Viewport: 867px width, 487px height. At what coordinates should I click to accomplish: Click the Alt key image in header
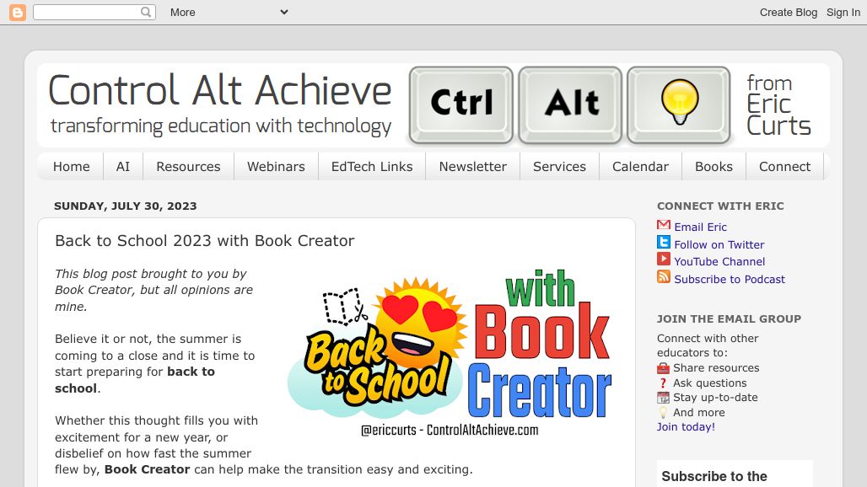tap(570, 105)
